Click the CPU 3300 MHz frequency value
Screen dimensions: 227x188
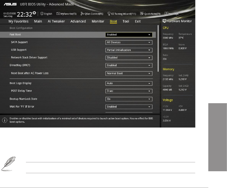[x=168, y=38]
